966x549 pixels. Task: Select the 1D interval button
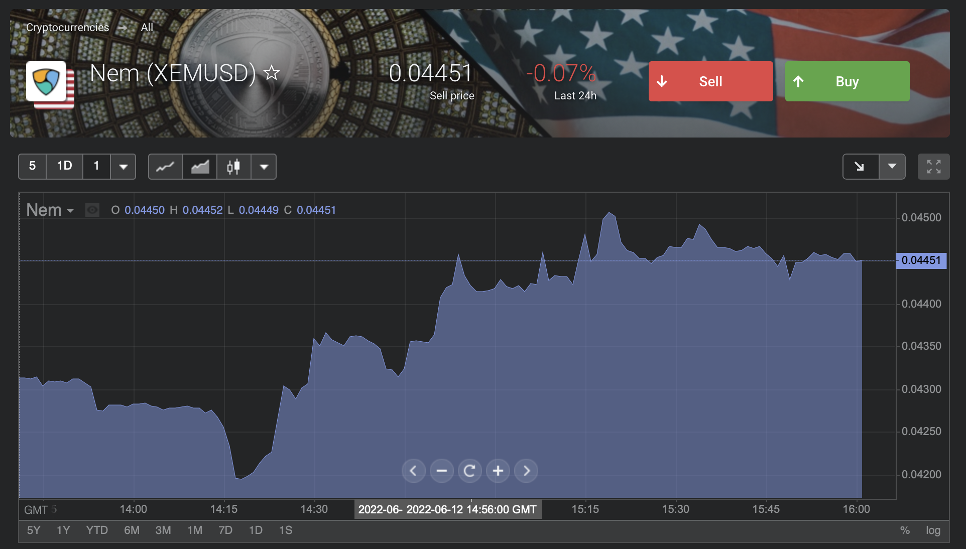pos(64,166)
